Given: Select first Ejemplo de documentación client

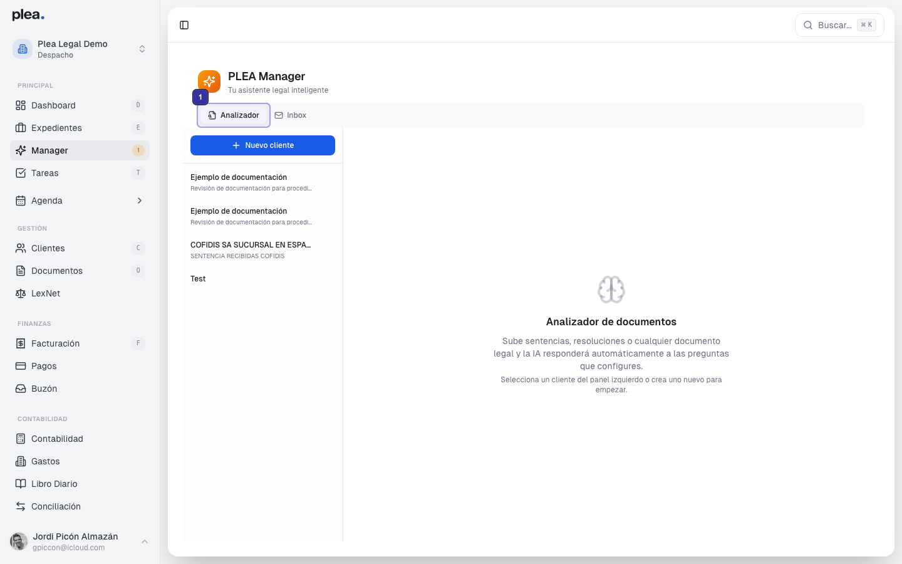Looking at the screenshot, I should [x=262, y=182].
